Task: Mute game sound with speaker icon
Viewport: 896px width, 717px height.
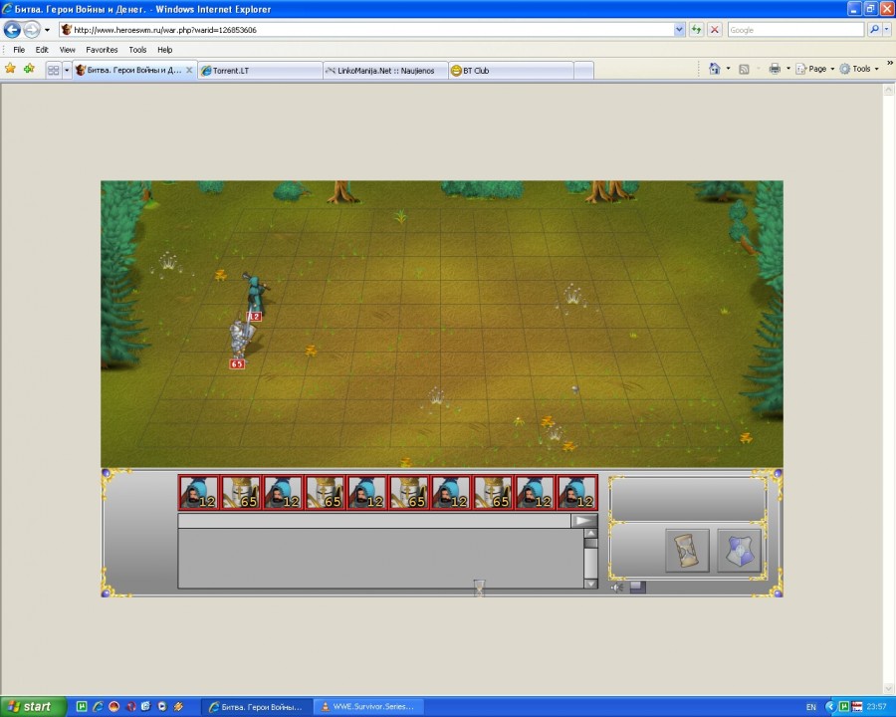Action: [x=617, y=588]
